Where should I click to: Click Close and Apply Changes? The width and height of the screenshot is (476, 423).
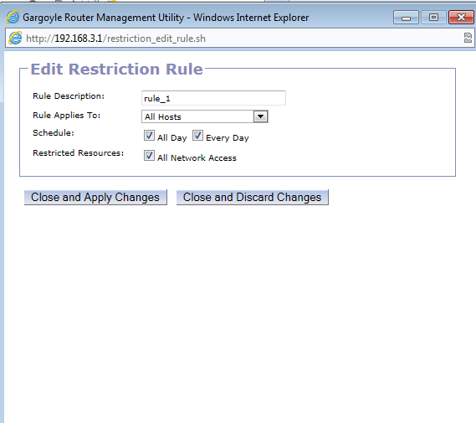point(95,197)
